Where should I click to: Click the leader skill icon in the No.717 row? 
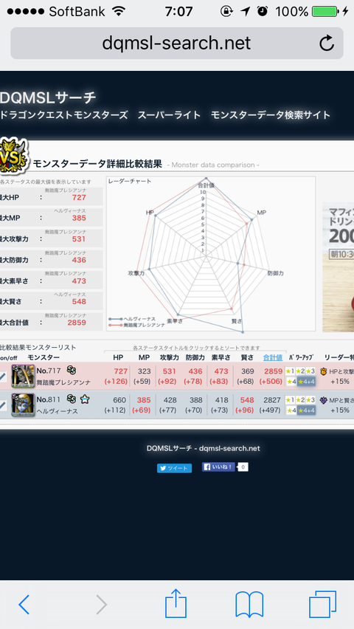tap(324, 372)
